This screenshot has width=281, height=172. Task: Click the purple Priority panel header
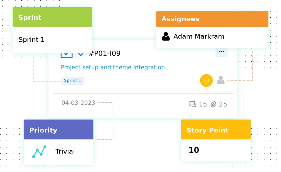(x=58, y=130)
